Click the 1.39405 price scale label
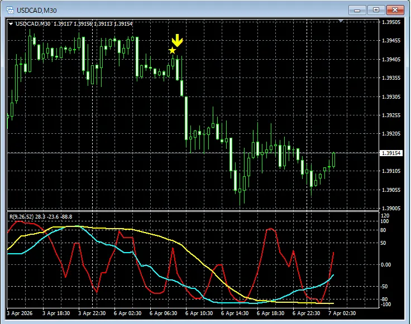The image size is (411, 324). tap(391, 60)
